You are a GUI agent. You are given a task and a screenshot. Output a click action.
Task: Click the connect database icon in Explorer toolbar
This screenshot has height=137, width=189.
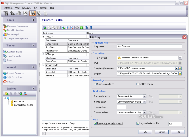(x=21, y=94)
